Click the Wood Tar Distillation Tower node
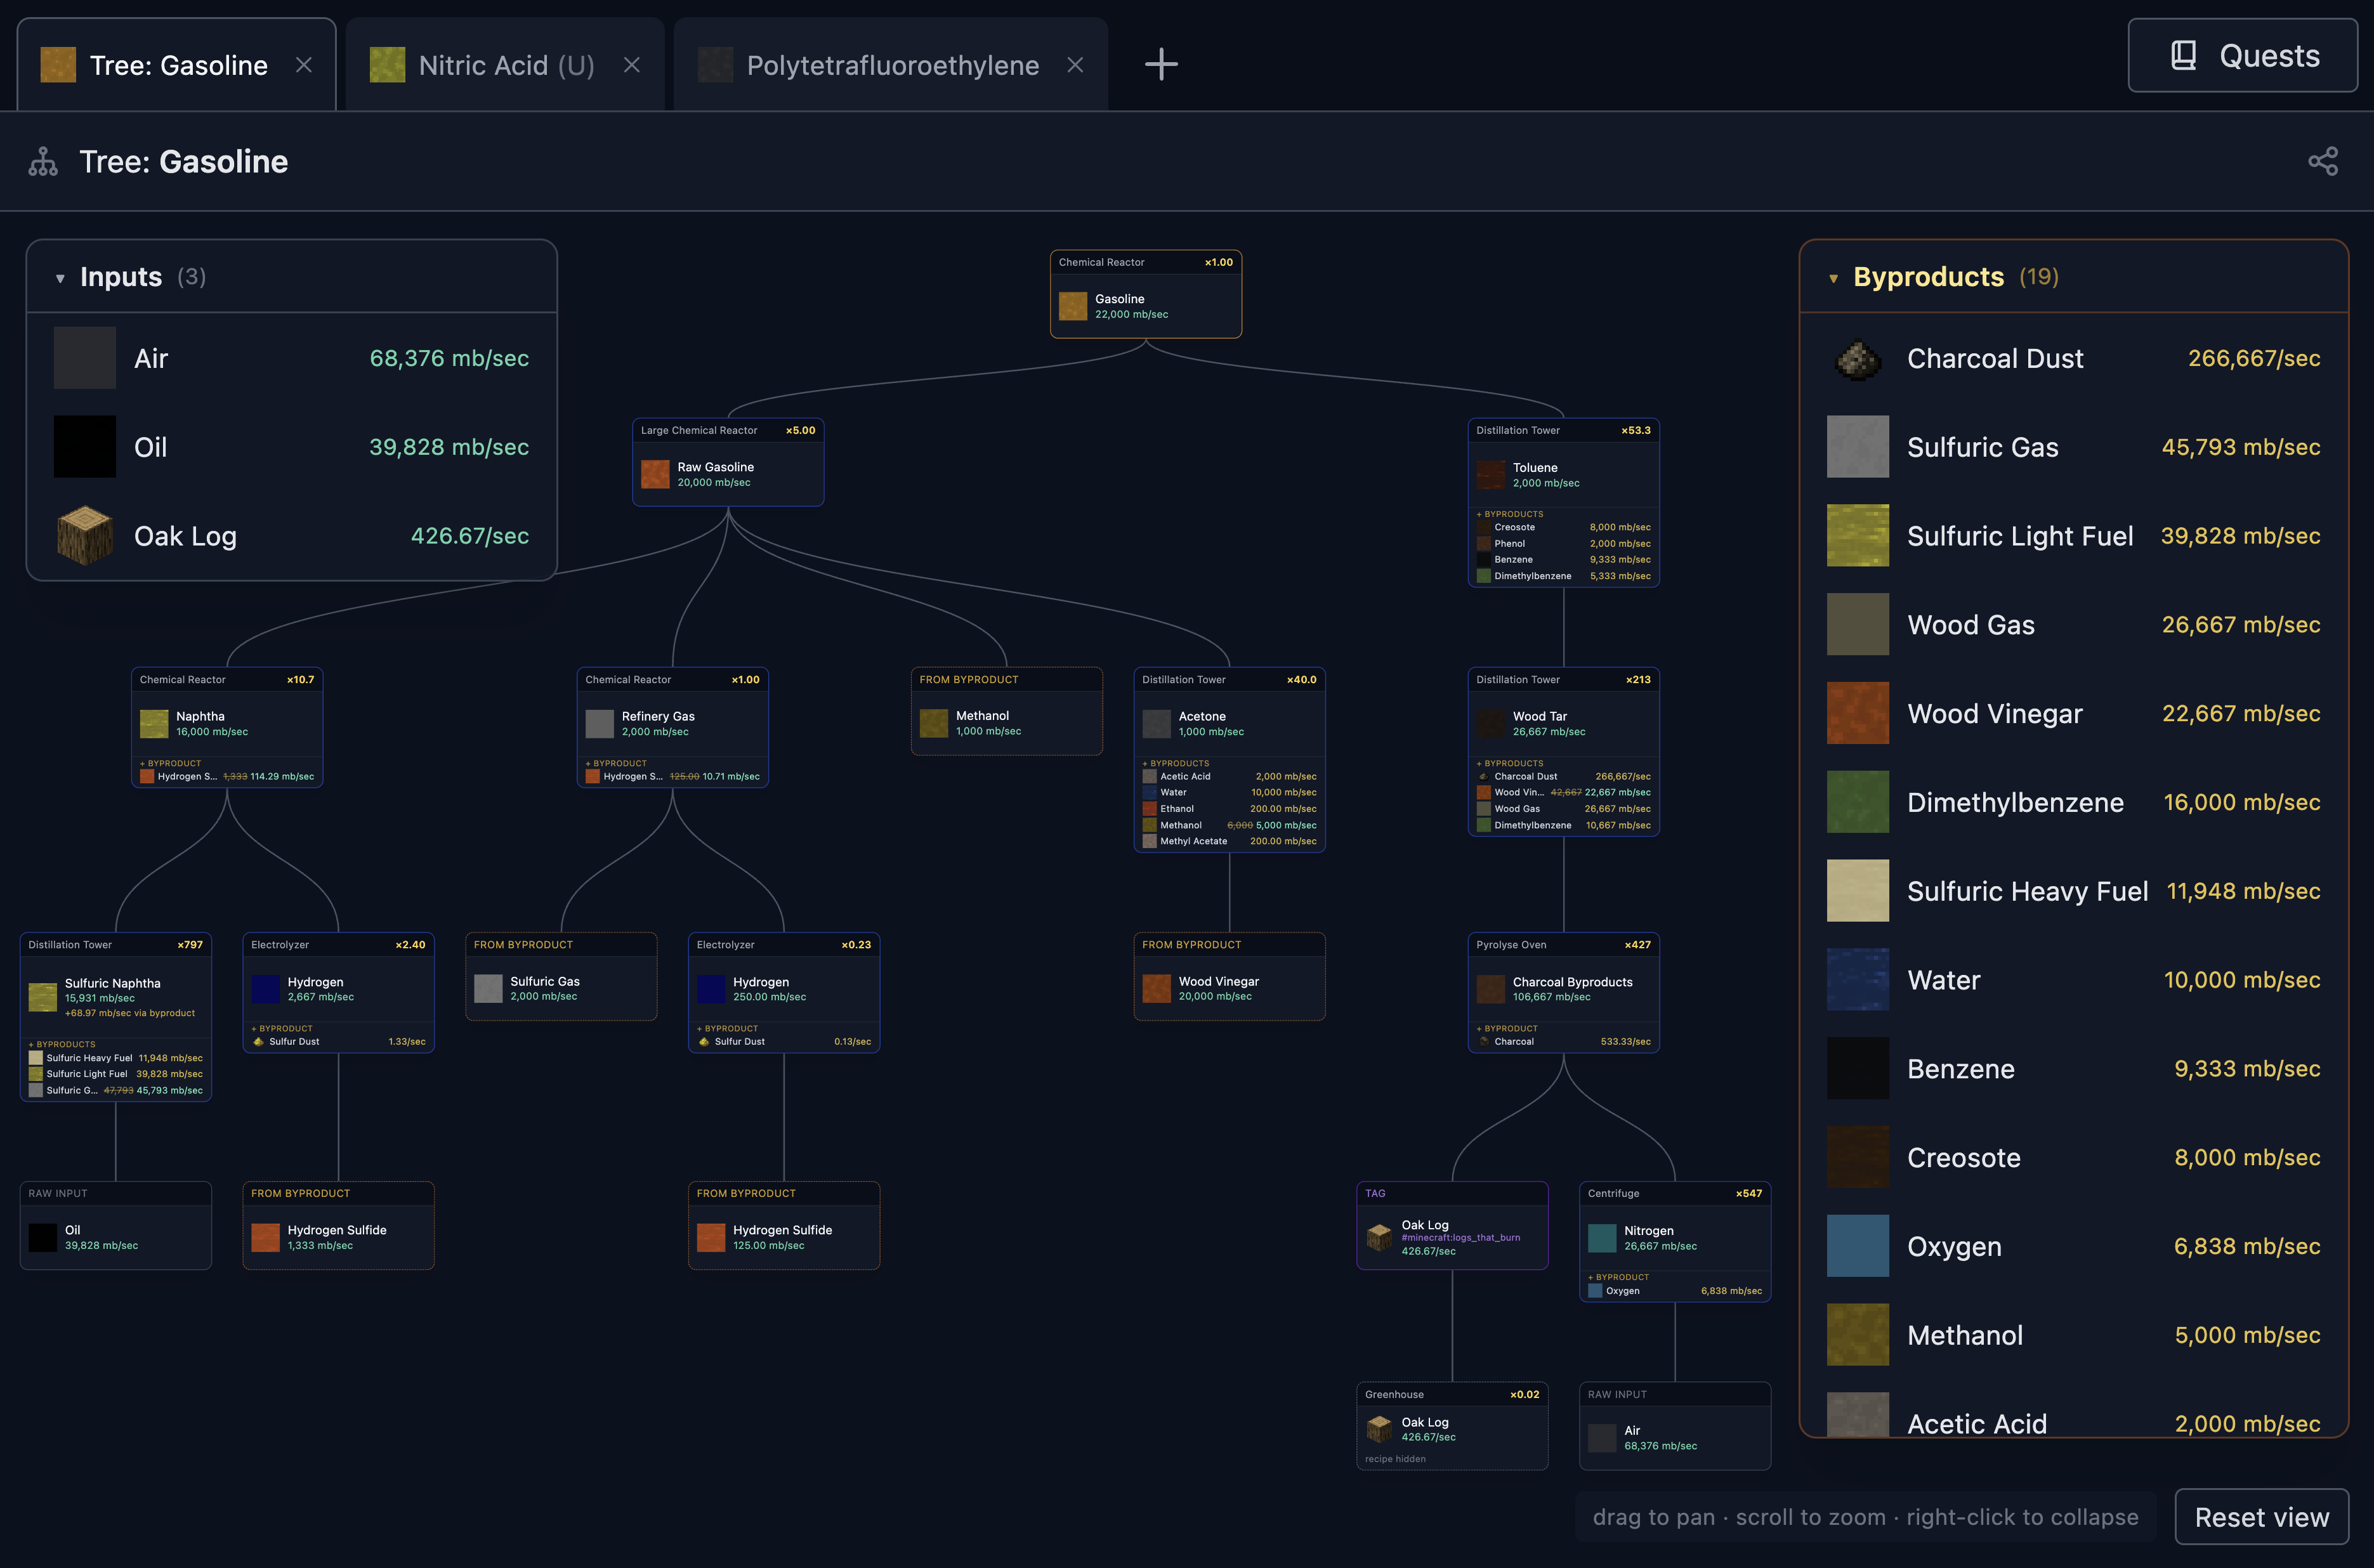This screenshot has height=1568, width=2374. point(1563,751)
